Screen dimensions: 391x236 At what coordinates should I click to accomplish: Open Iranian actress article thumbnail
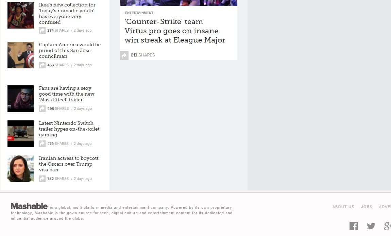[x=20, y=169]
